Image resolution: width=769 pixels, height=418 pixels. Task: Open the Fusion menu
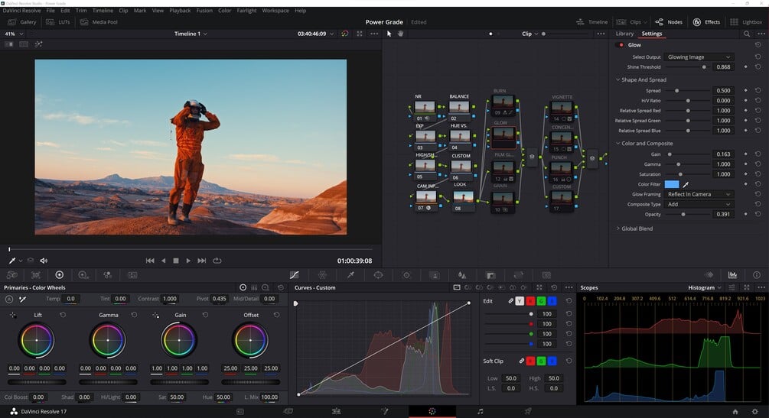point(204,11)
